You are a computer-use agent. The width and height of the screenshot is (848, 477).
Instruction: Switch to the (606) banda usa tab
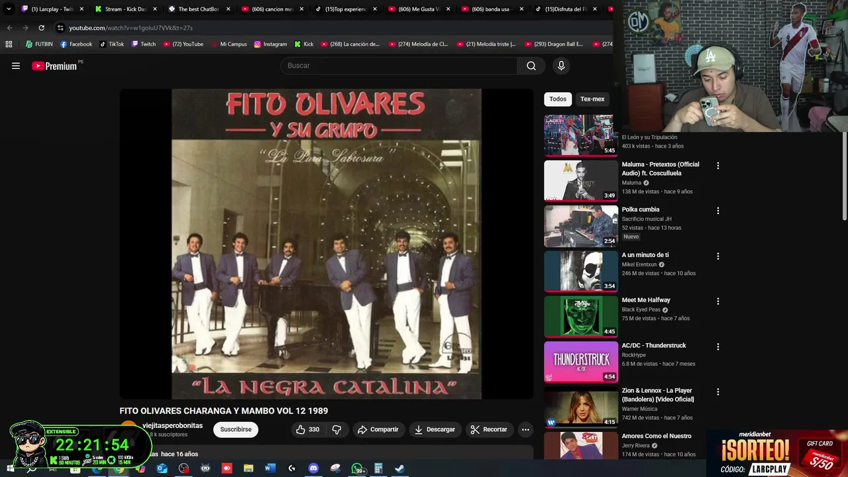click(x=492, y=9)
